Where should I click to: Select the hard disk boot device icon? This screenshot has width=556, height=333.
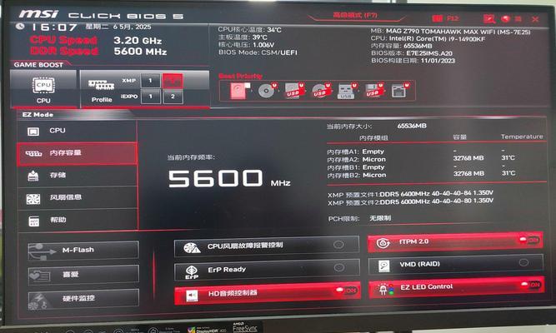click(x=240, y=91)
